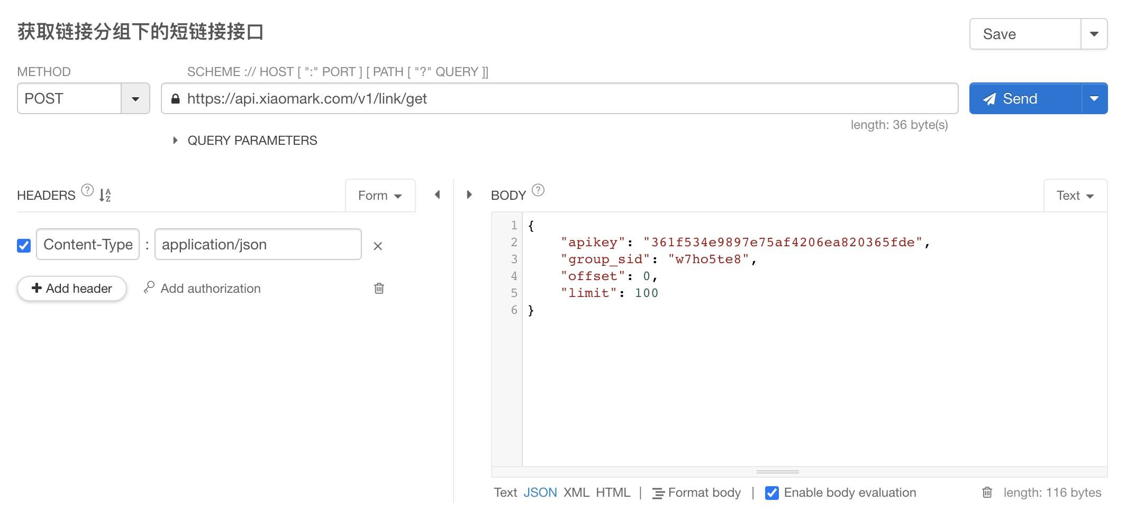Switch body syntax to HTML

(613, 493)
